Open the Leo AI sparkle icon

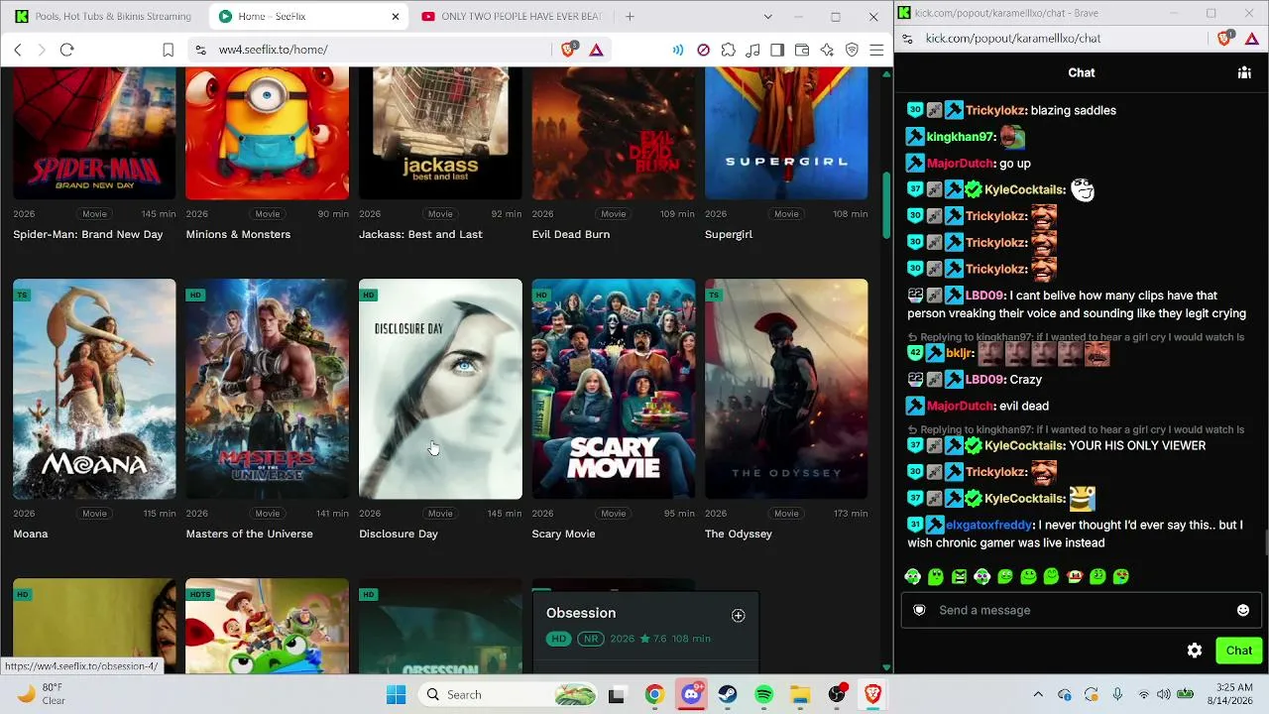pos(827,50)
